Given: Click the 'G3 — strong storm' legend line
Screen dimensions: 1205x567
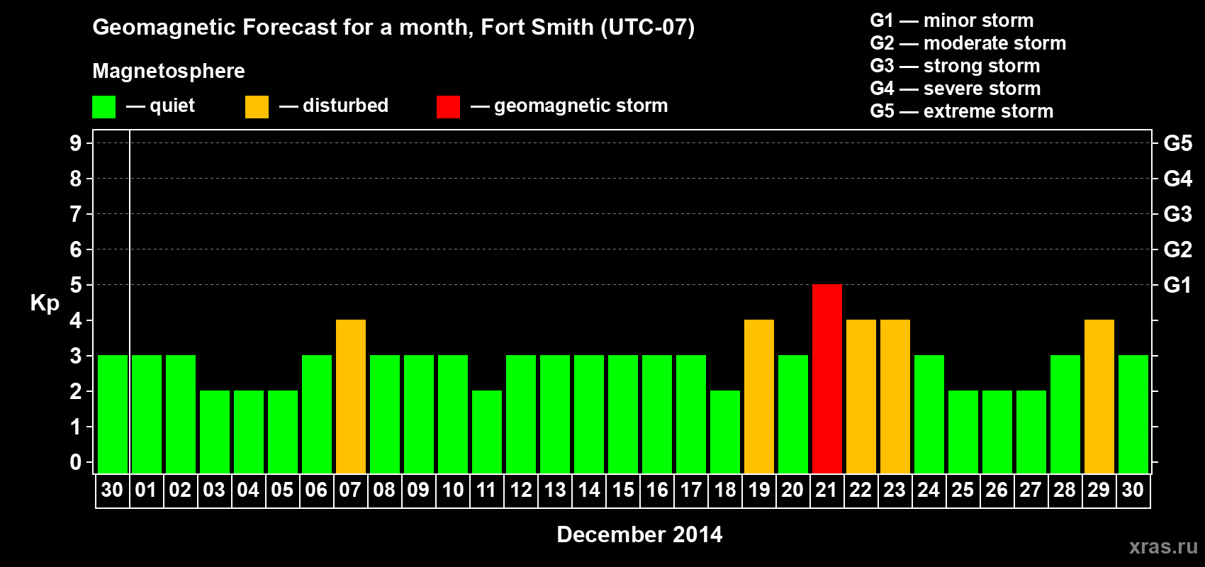Looking at the screenshot, I should [x=955, y=66].
